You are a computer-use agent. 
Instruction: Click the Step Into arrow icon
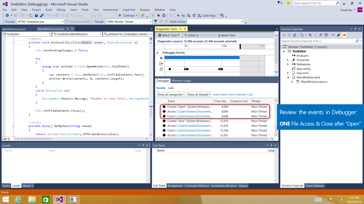click(183, 16)
